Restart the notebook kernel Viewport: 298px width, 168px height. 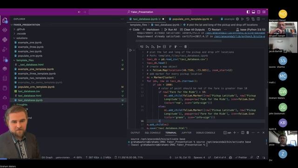coord(214,29)
